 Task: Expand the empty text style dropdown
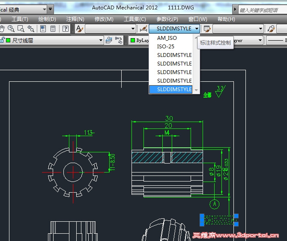coord(133,29)
